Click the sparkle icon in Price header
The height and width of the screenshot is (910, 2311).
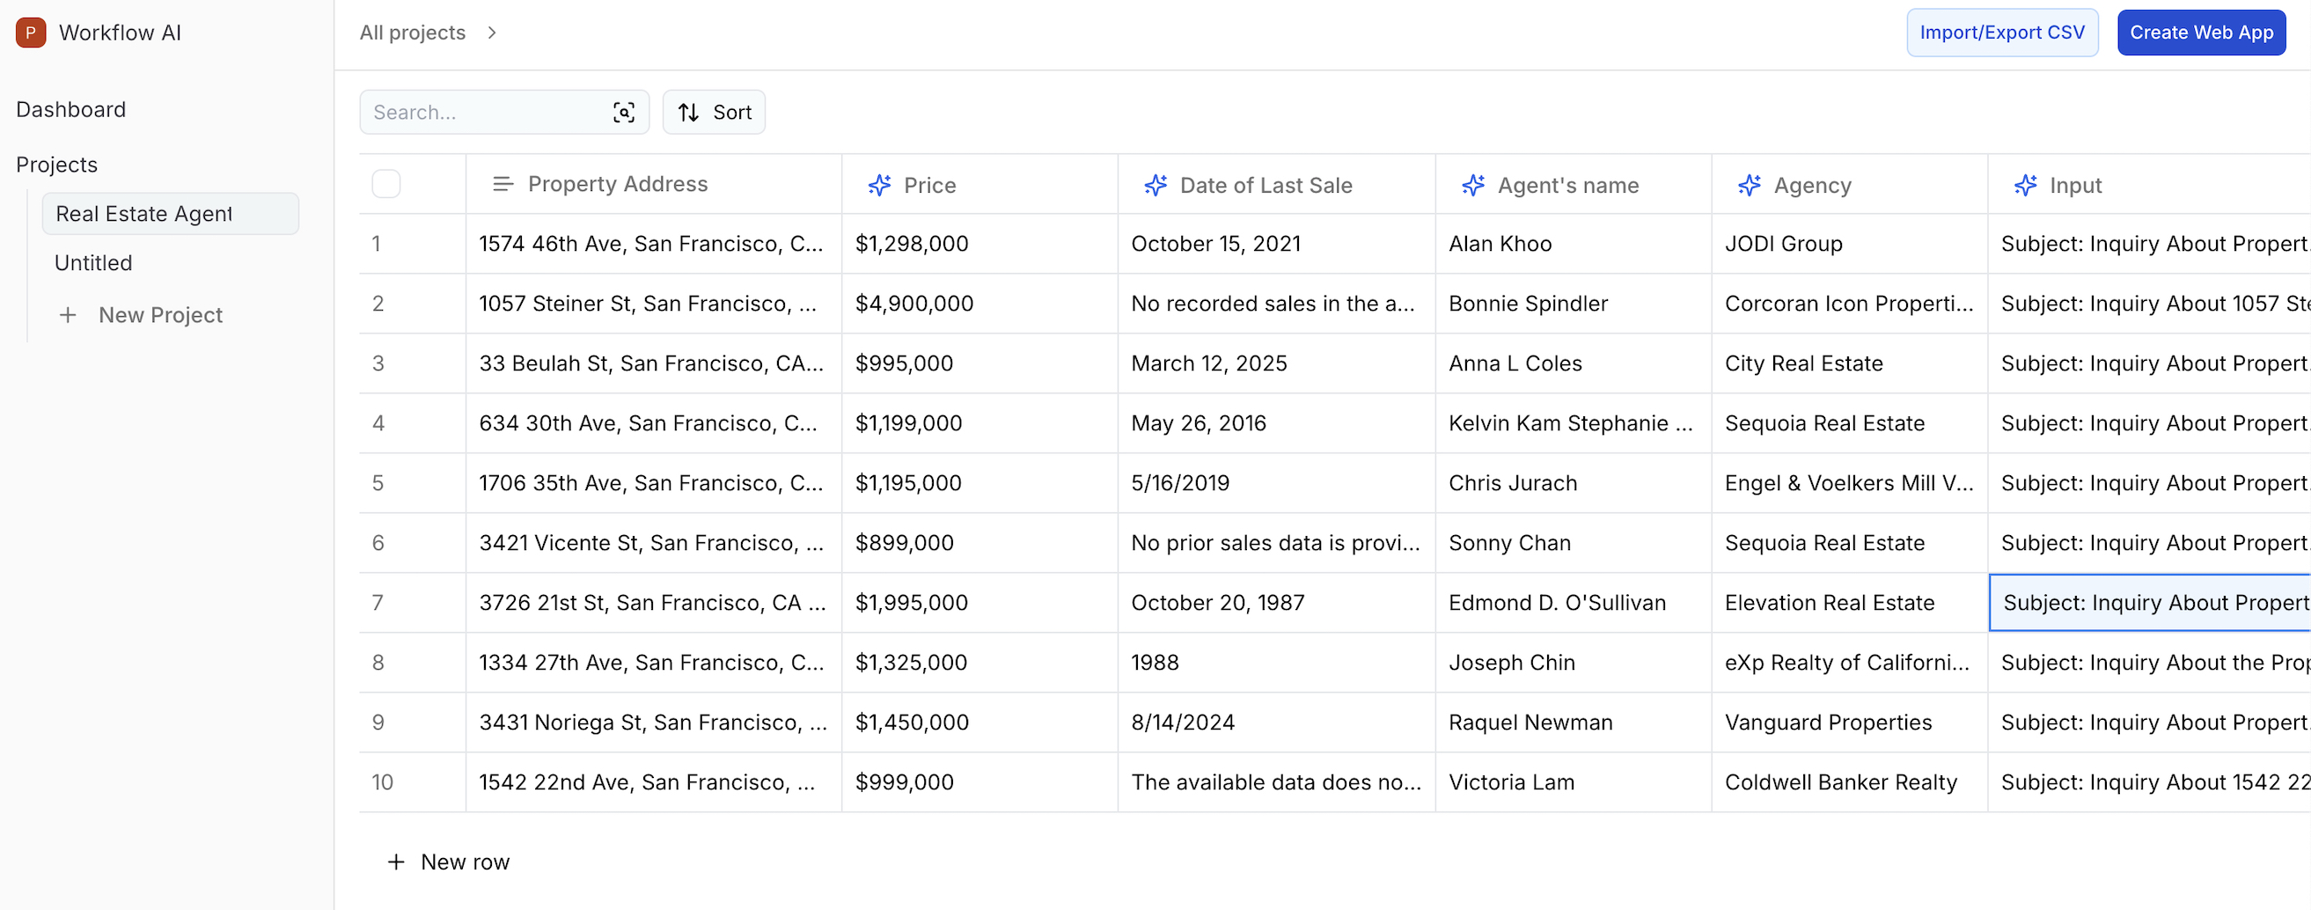pos(879,185)
